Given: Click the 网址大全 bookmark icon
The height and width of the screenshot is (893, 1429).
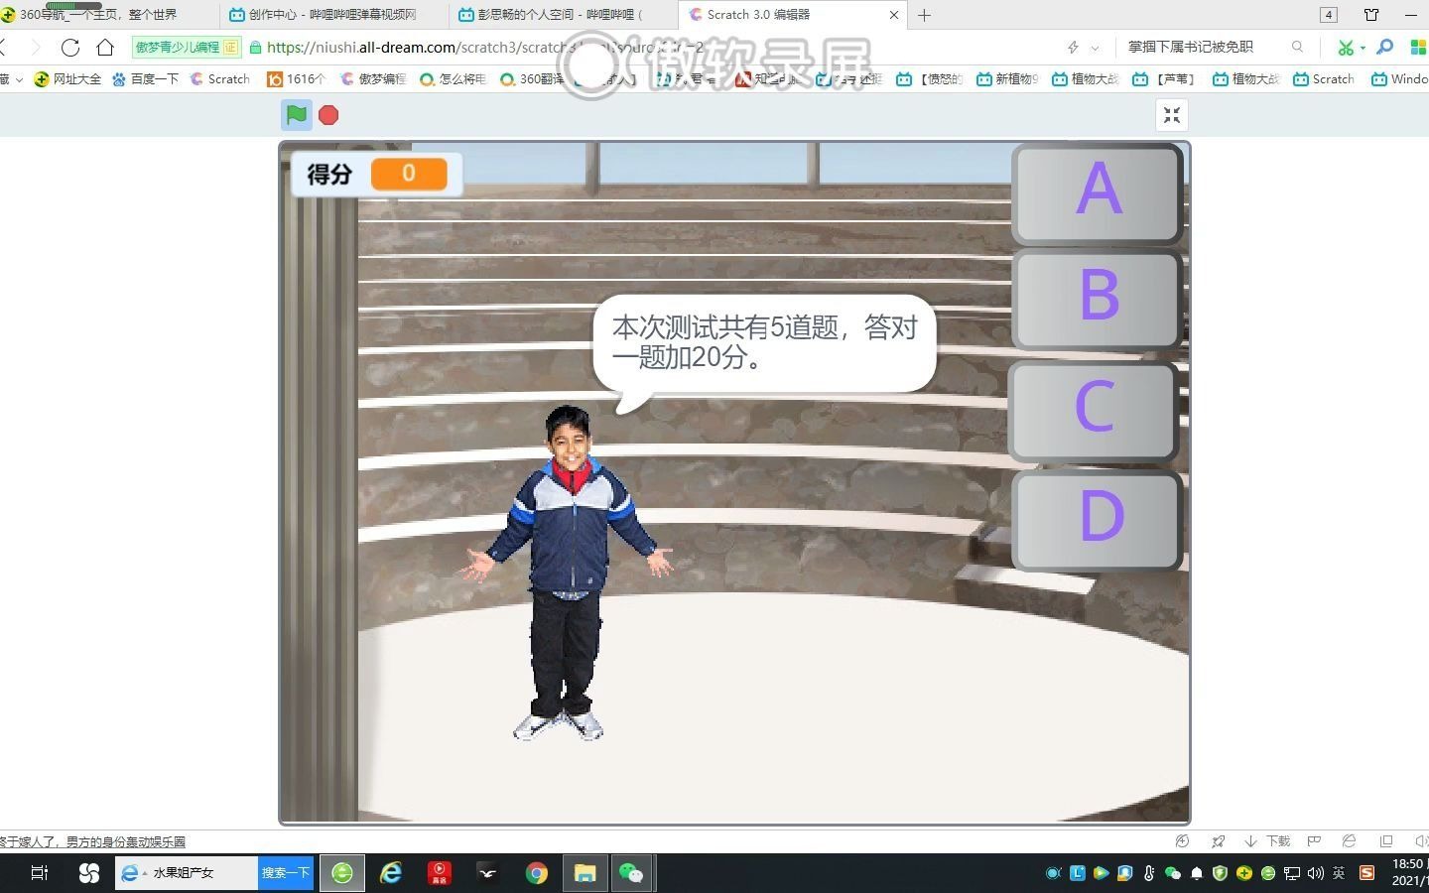Looking at the screenshot, I should click(41, 78).
